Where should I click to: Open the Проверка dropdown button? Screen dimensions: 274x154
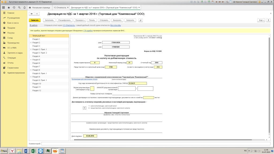point(80,20)
